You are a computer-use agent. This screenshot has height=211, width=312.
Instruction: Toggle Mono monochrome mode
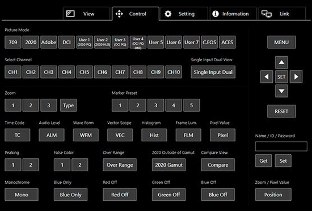[x=22, y=195]
